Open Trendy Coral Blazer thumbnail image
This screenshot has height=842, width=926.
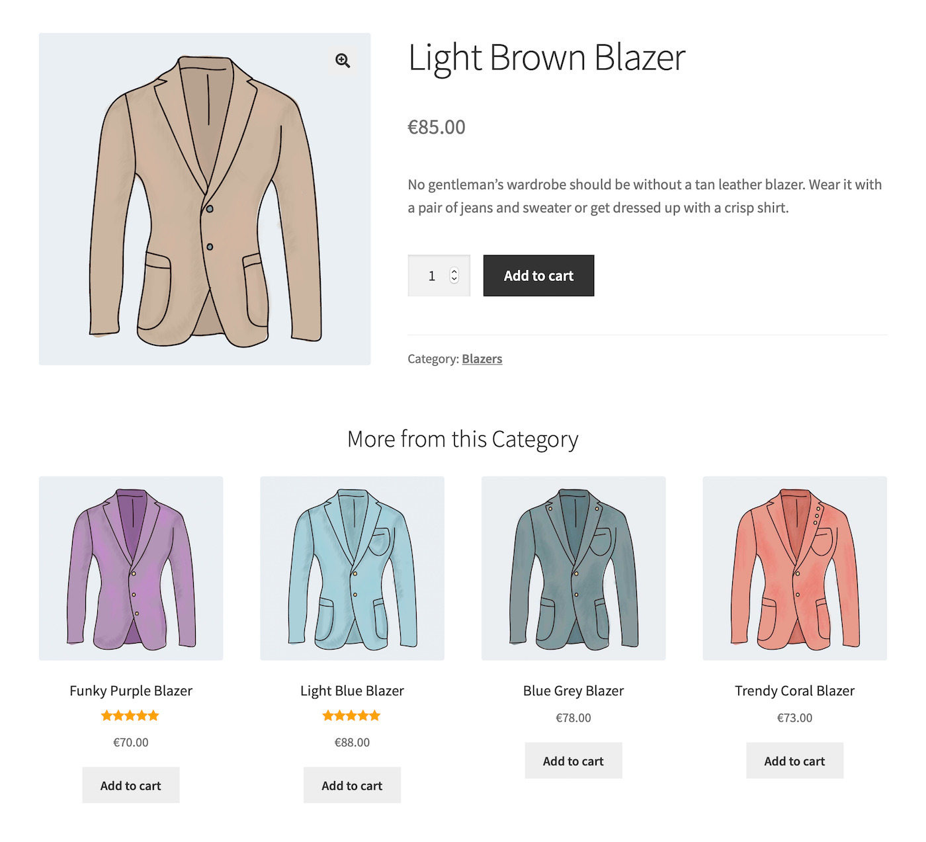tap(794, 568)
